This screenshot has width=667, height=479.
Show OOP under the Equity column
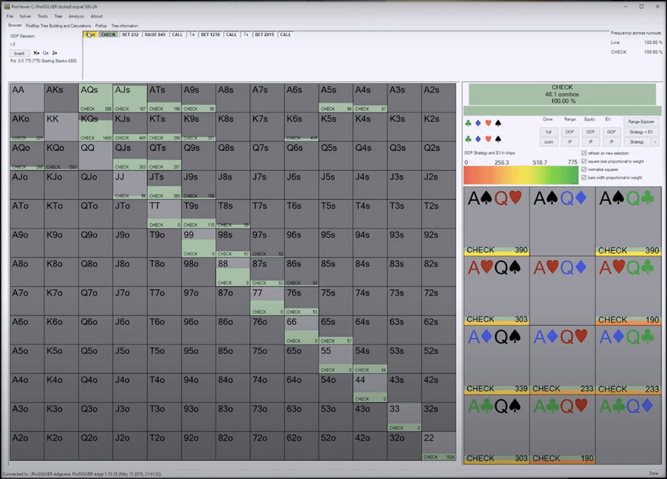(x=590, y=132)
